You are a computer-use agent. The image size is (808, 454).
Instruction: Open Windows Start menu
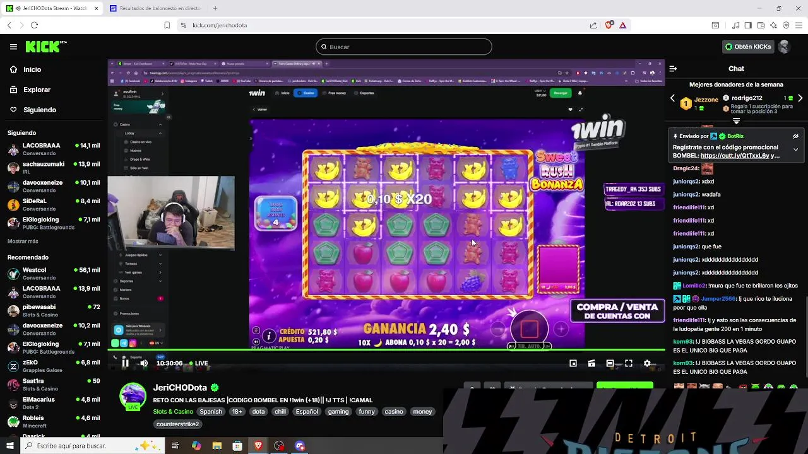pos(9,446)
